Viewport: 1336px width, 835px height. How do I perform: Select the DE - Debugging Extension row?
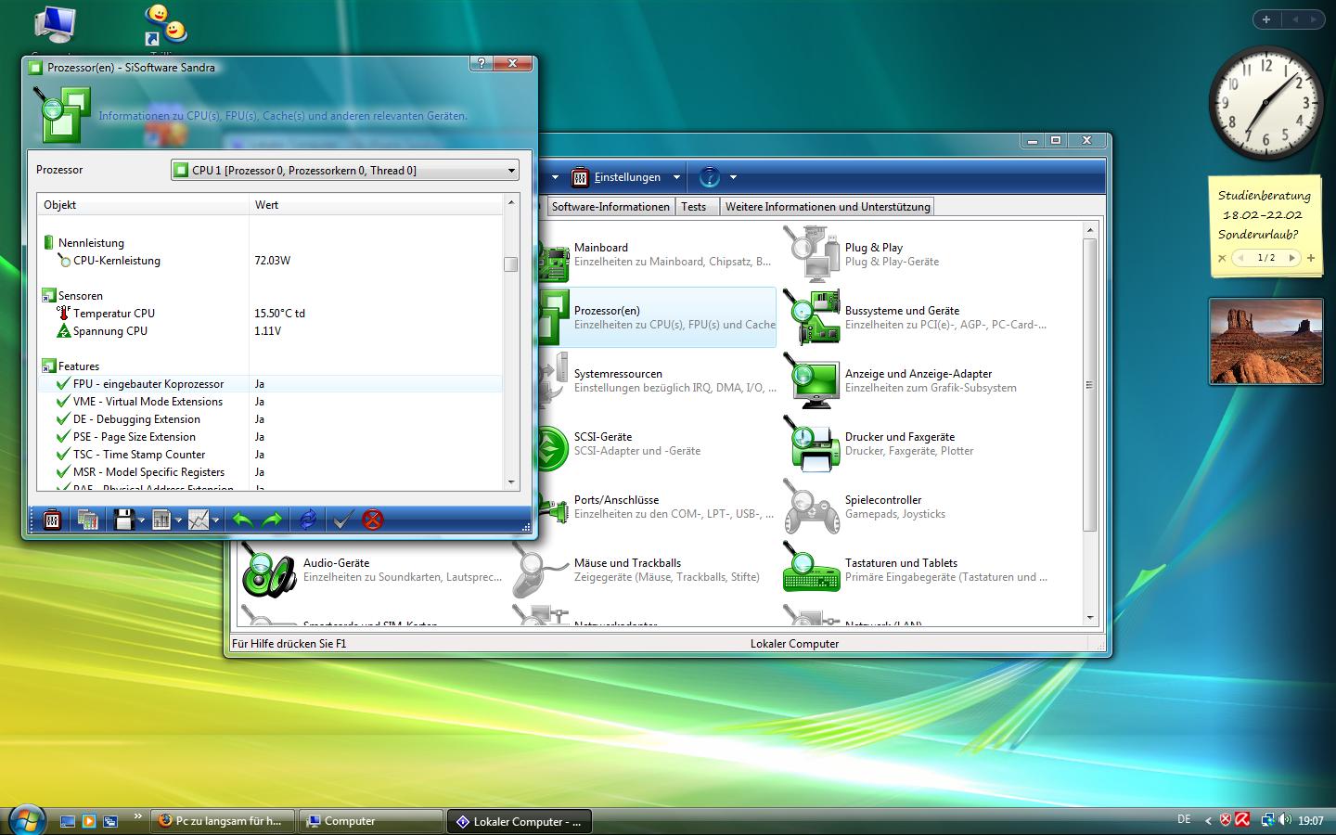point(270,419)
